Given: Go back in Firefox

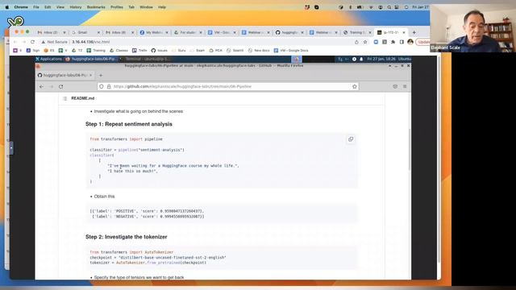Looking at the screenshot, I should [x=41, y=86].
